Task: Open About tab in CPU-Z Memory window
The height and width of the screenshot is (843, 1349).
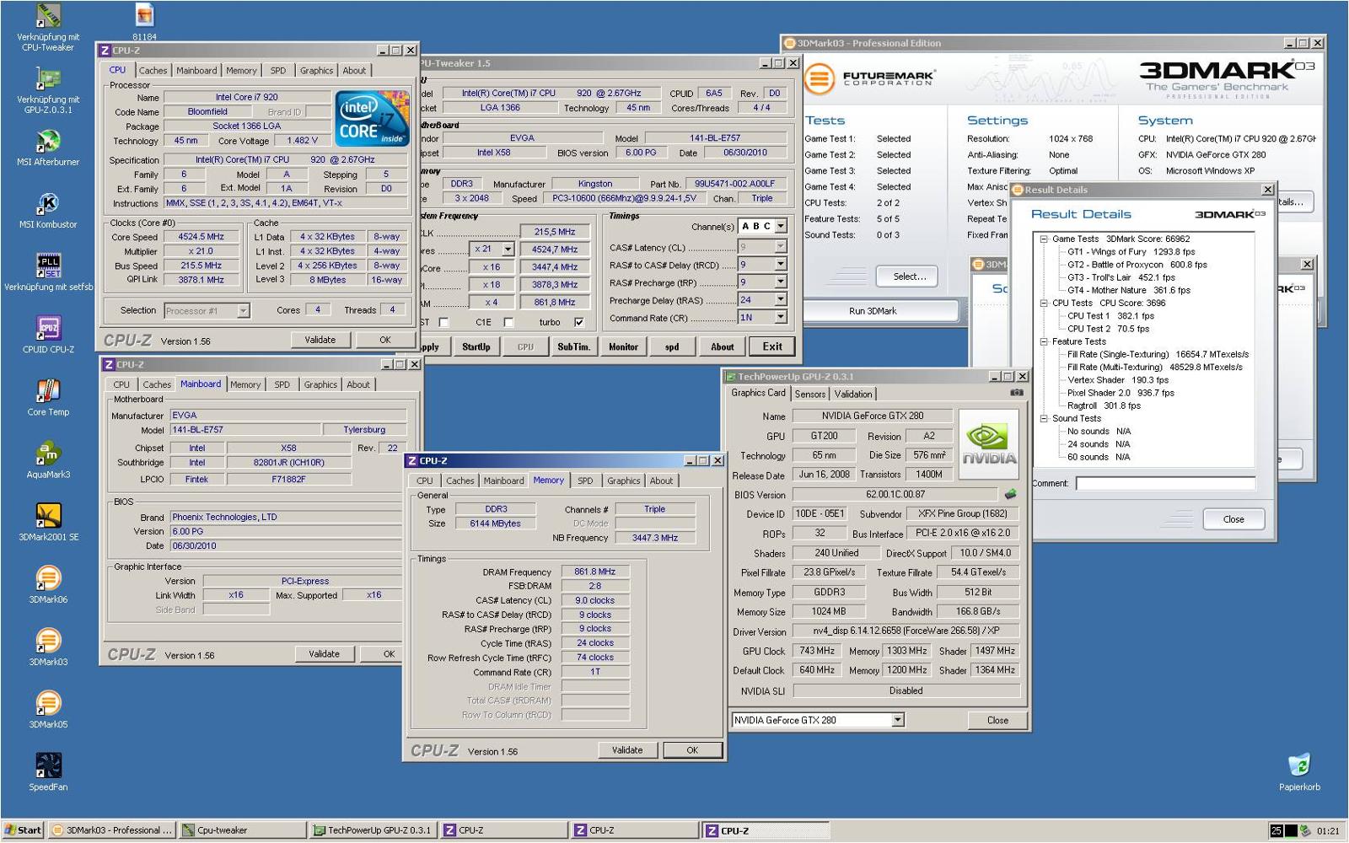Action: [x=661, y=481]
